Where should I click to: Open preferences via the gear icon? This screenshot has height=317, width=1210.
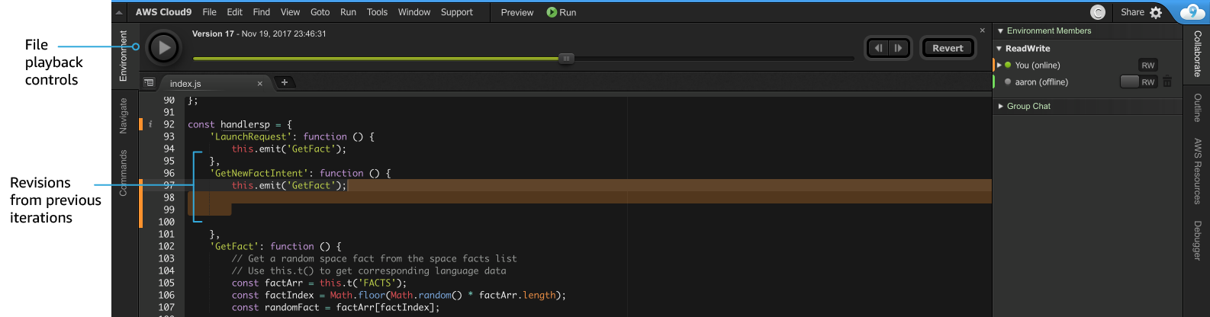(1156, 12)
